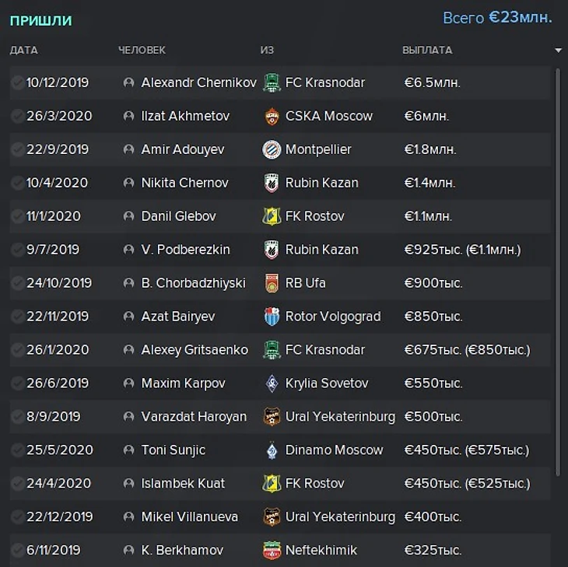Click the Rotor Volgograd club badge
Image resolution: width=568 pixels, height=567 pixels.
point(272,317)
